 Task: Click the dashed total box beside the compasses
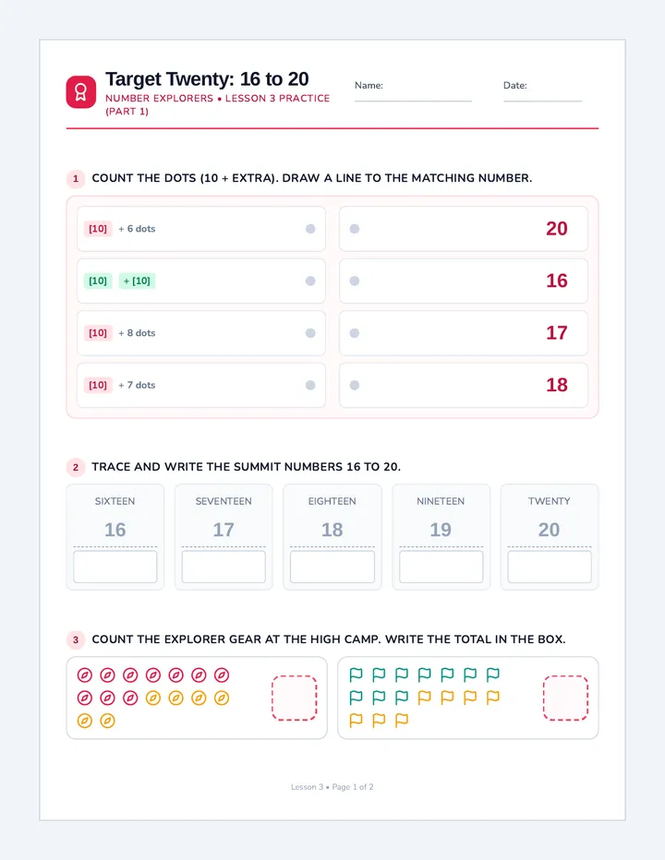click(295, 698)
